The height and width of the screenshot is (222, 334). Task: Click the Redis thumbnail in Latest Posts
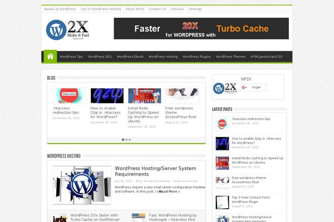coord(222,163)
